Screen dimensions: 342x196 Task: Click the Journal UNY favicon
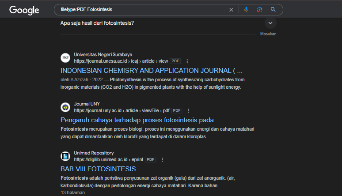click(x=65, y=107)
